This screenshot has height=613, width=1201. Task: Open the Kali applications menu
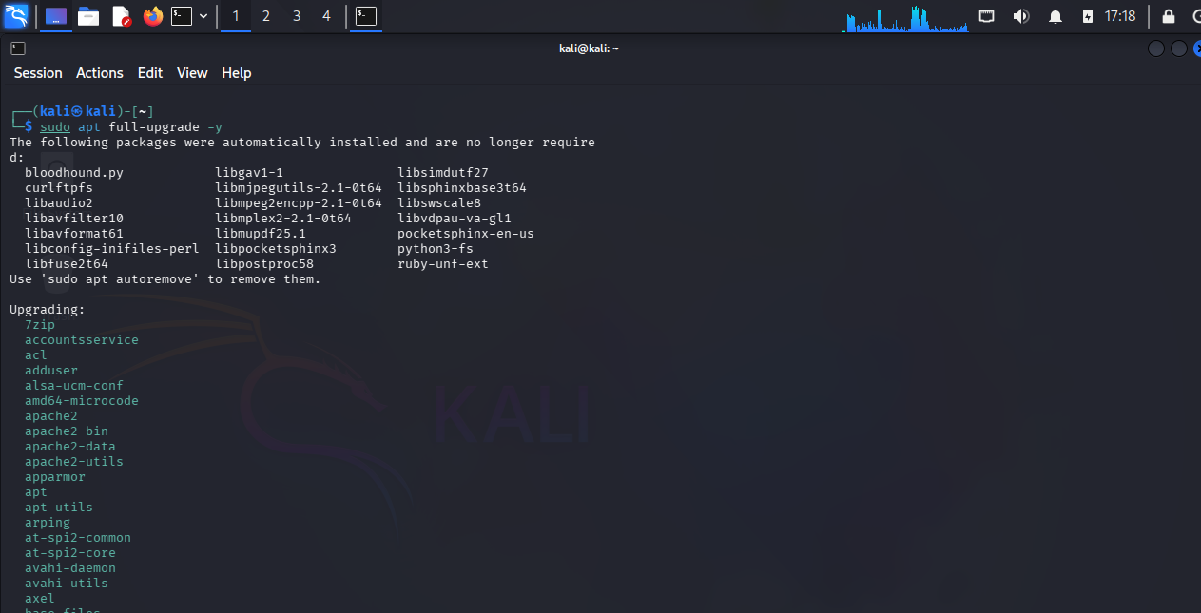[16, 16]
